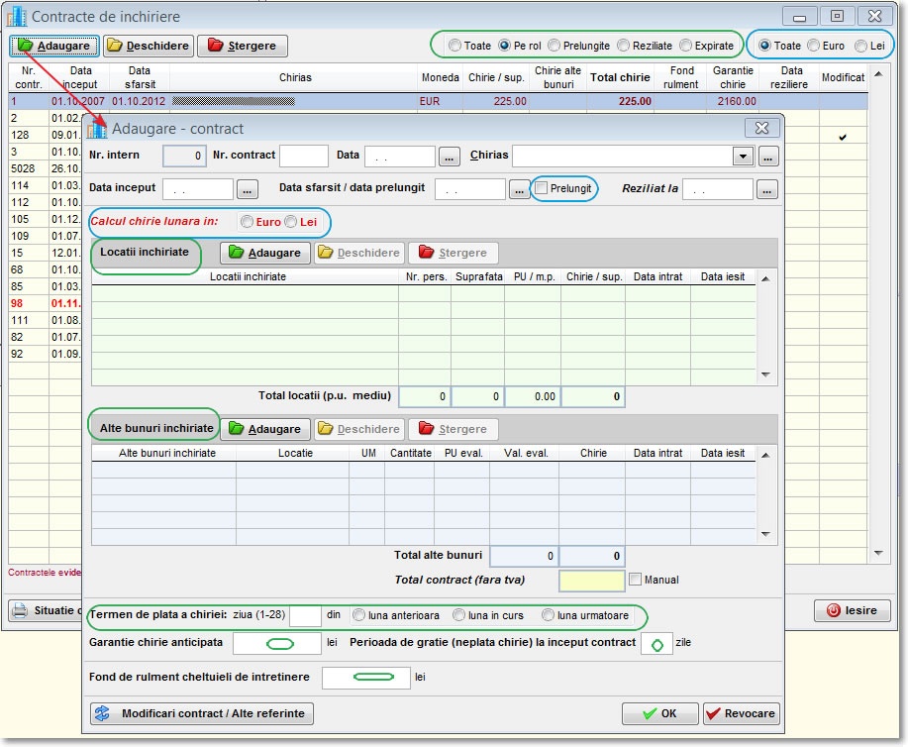Click Stergere under Alte bunuri inchiriate

click(453, 429)
